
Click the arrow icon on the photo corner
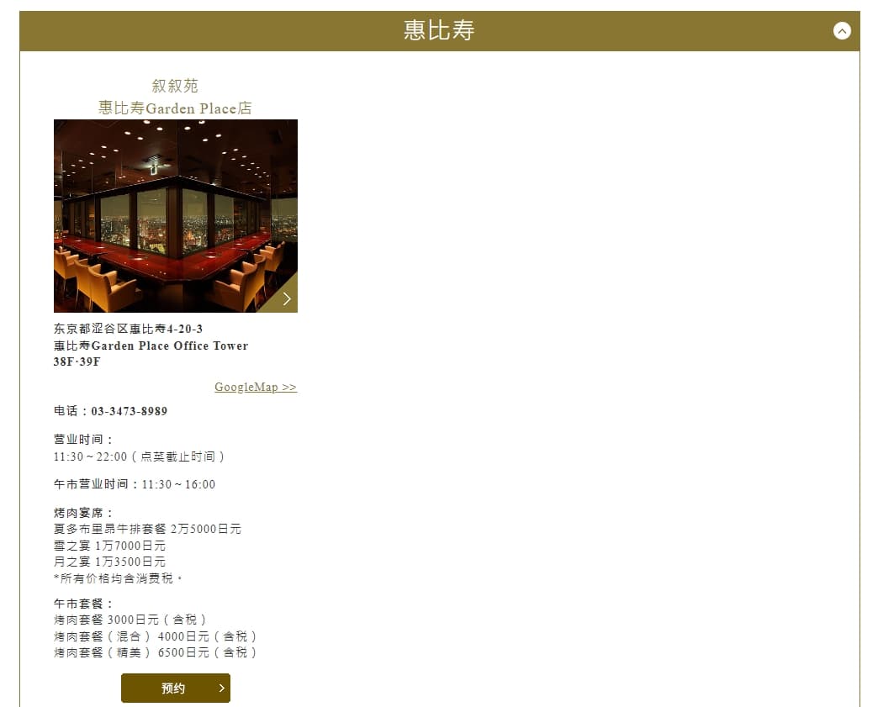tap(287, 299)
